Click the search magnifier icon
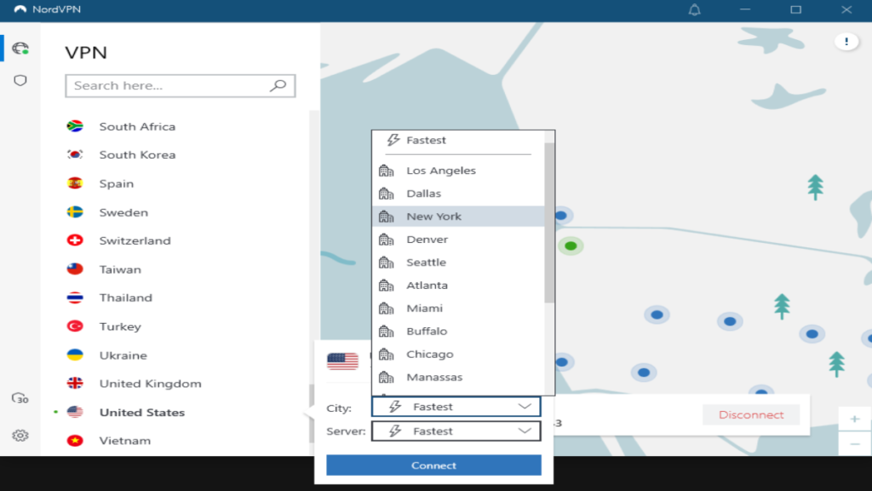Viewport: 872px width, 491px height. (279, 85)
